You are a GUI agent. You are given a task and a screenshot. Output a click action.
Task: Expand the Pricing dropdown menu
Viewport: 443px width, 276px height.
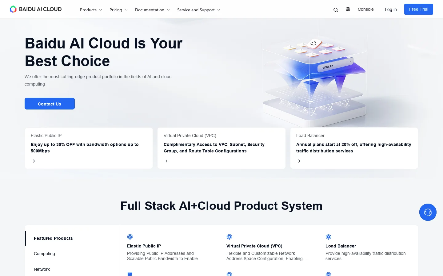[118, 10]
